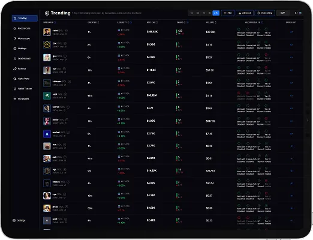Open Settings at sidebar bottom

tap(19, 220)
